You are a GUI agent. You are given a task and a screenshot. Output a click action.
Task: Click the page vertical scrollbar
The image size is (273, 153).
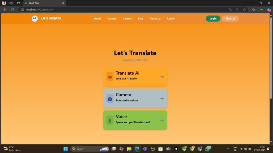271,57
